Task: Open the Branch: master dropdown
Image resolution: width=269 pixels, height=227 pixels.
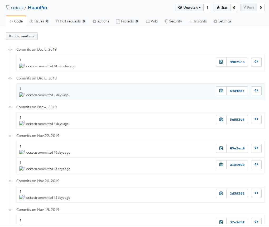Action: point(22,36)
